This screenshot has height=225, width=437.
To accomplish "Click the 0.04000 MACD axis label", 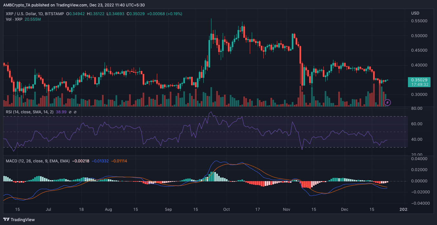I will (419, 159).
